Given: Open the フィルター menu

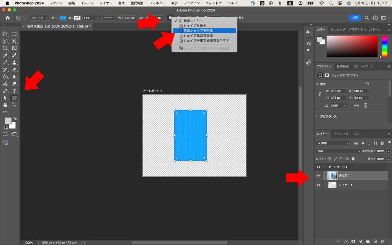Looking at the screenshot, I should (x=157, y=3).
